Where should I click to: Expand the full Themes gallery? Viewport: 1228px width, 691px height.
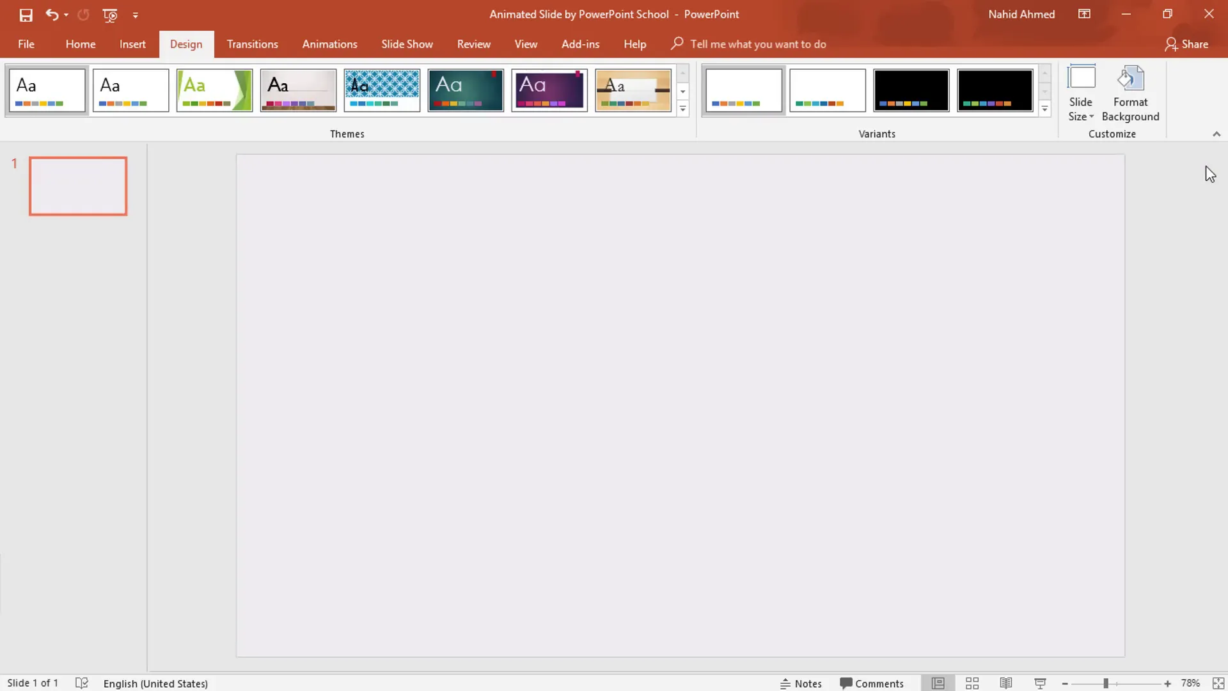683,109
